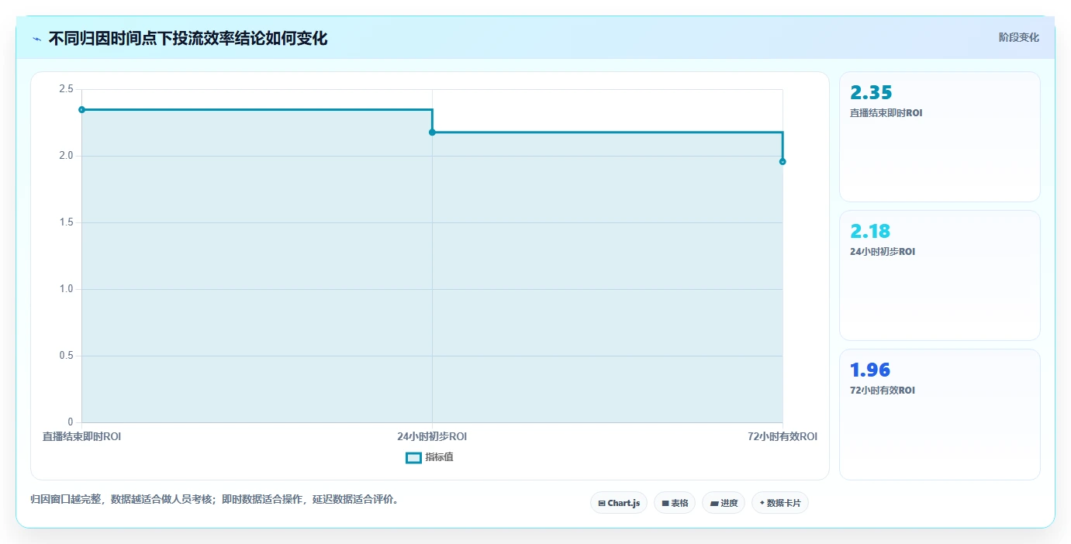The image size is (1071, 544).
Task: Select the 进度 tag button
Action: coord(724,503)
